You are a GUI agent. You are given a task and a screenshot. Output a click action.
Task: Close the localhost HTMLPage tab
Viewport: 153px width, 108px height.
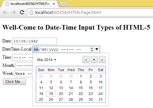[x=54, y=4]
